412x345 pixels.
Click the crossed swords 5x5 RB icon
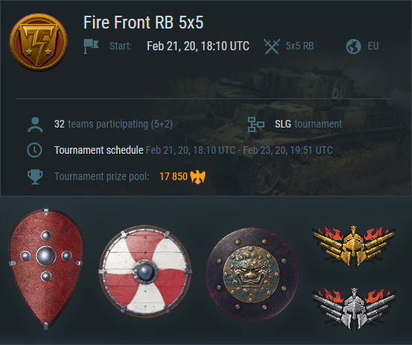click(x=272, y=46)
